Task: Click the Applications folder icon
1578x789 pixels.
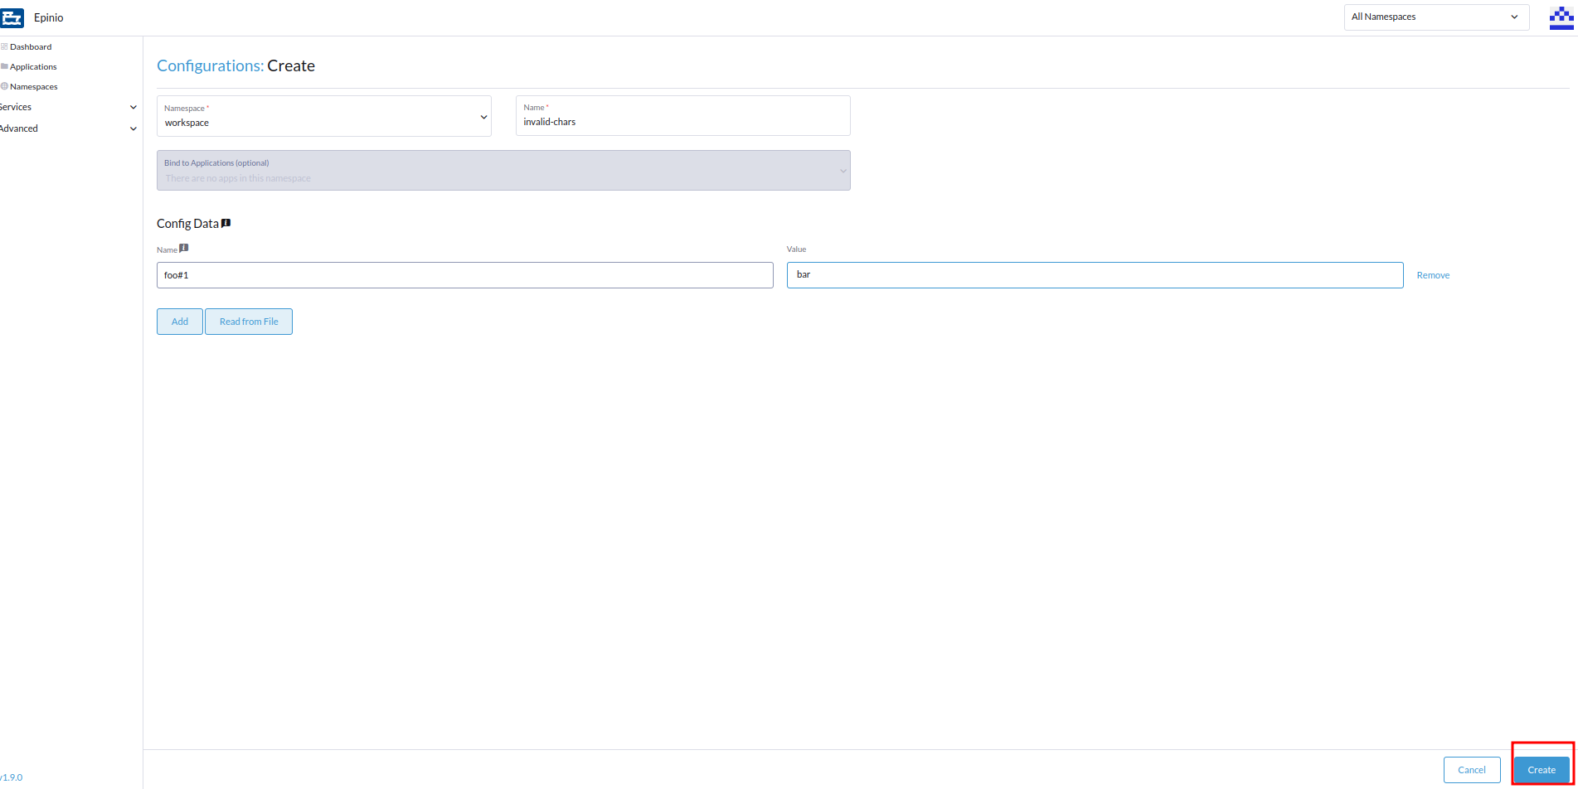Action: [4, 66]
